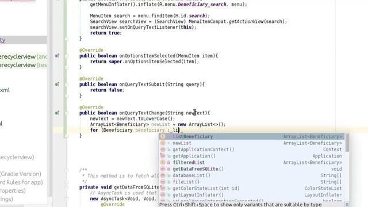368x207 pixels.
Task: Select 'ings)' entry in project tree
Action: (x=6, y=200)
